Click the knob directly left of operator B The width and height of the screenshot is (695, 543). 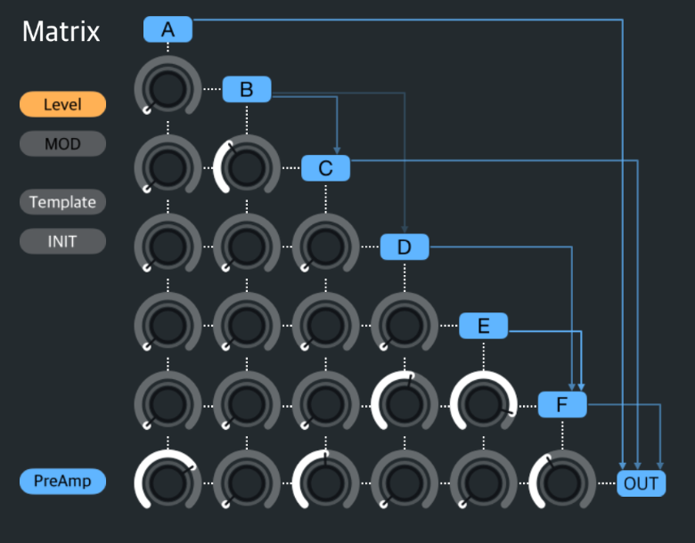pos(168,89)
